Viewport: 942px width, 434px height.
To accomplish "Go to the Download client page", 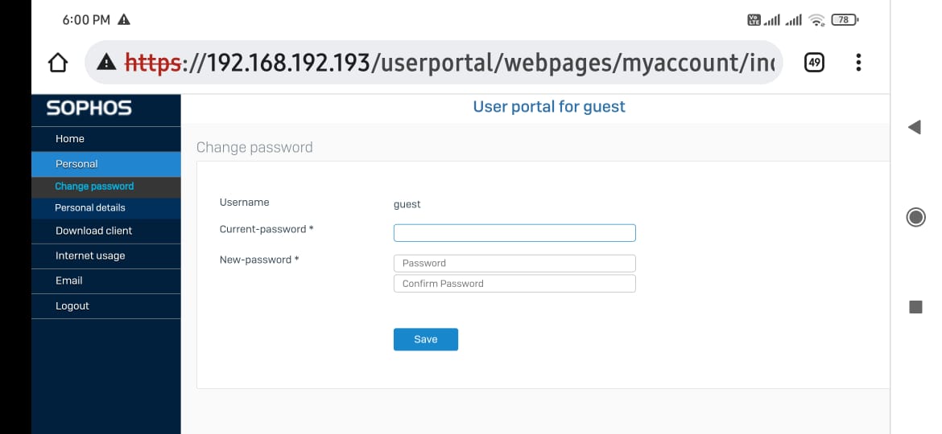I will (93, 231).
